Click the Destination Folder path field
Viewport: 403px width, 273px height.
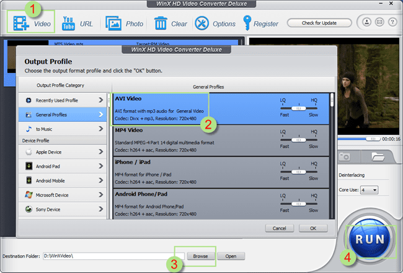tap(113, 256)
